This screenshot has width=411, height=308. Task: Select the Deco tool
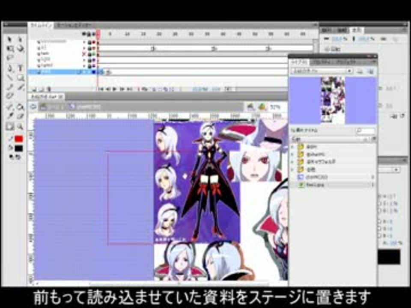click(10, 96)
